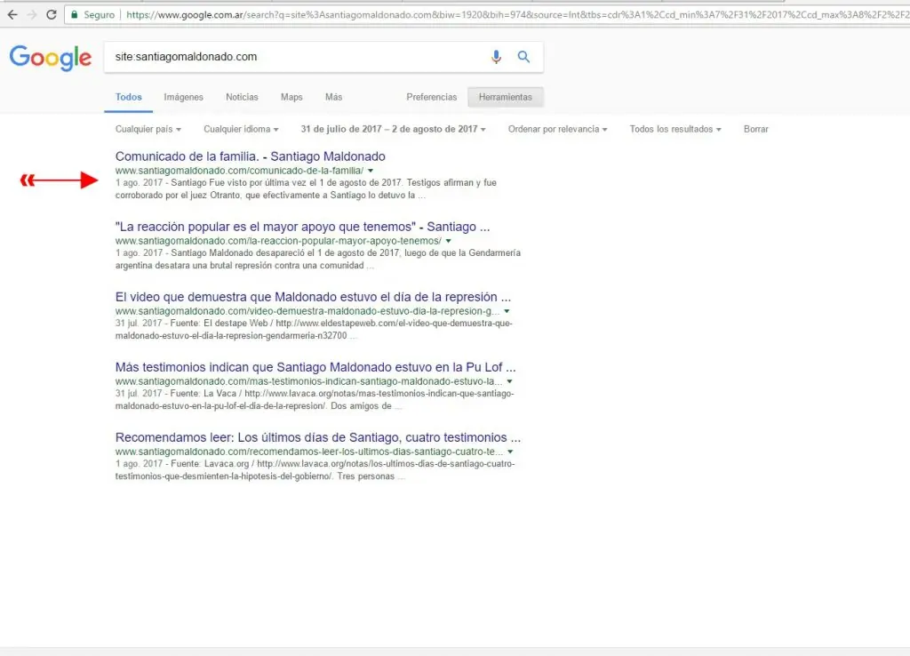Expand the Cualquier país dropdown

click(x=148, y=129)
